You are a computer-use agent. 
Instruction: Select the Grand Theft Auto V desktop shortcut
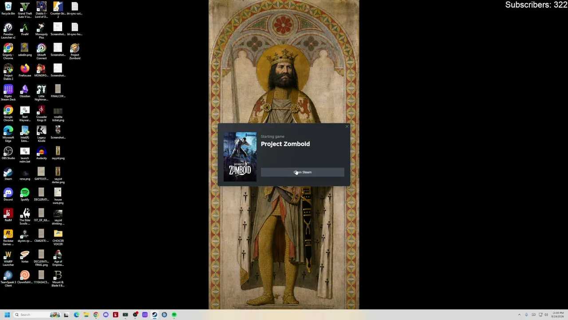(x=25, y=10)
